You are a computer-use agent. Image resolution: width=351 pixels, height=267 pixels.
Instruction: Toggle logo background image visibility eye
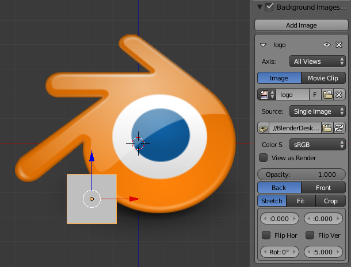(327, 45)
